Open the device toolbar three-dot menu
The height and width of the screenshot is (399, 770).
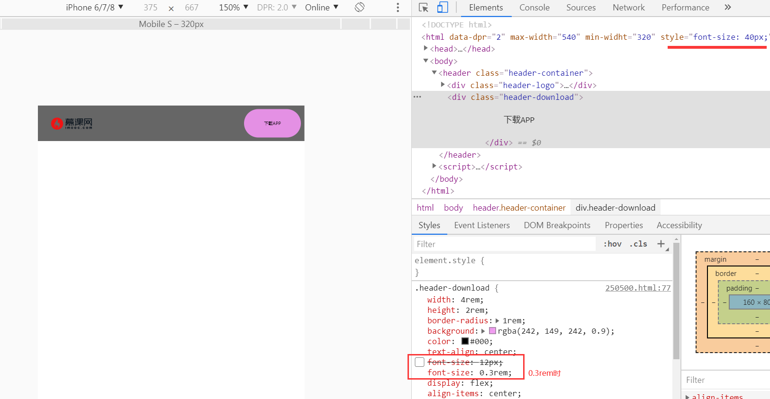[398, 8]
